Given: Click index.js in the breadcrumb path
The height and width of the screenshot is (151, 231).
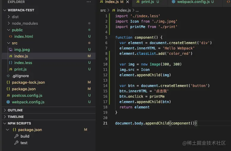Looking at the screenshot, I should 124,10.
